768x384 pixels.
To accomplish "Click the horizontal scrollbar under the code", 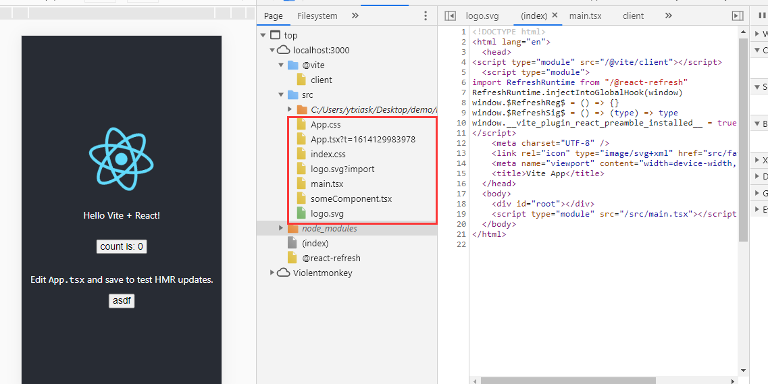I will (x=569, y=380).
